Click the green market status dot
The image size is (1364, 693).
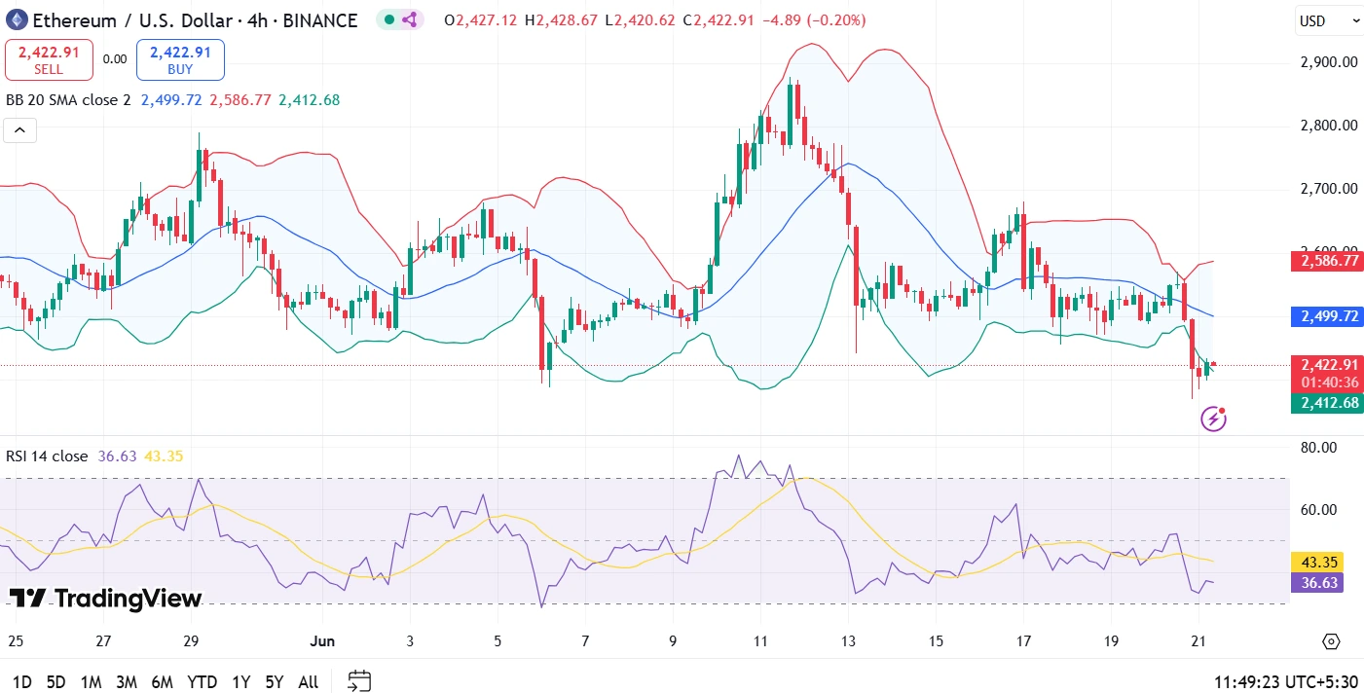click(388, 19)
